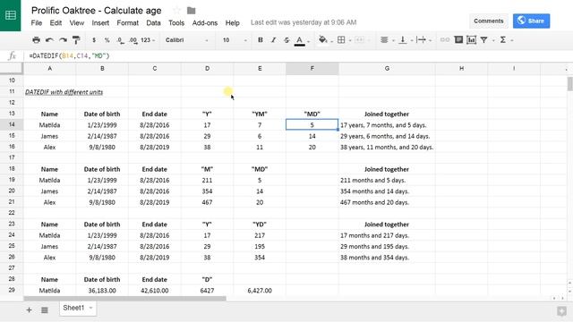Click the Comments button
The height and width of the screenshot is (322, 573).
[x=489, y=21]
